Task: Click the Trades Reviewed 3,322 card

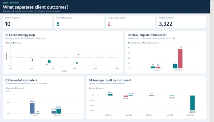Action: tap(182, 22)
